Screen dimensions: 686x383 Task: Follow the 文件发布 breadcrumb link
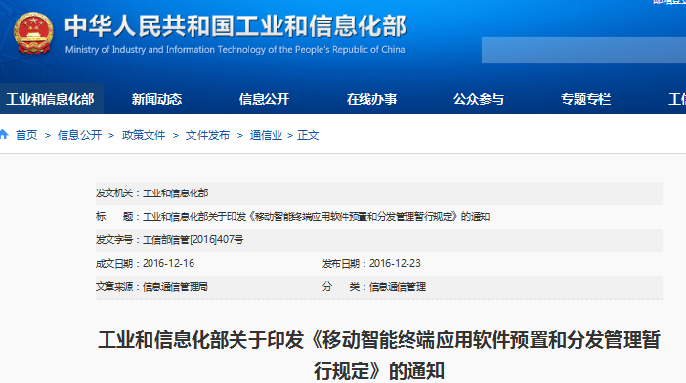coord(207,135)
